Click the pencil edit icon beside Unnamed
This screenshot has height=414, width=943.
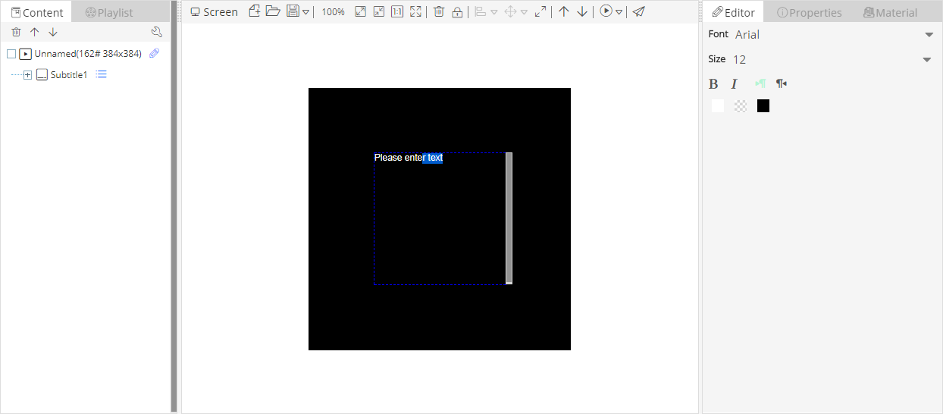click(x=155, y=53)
